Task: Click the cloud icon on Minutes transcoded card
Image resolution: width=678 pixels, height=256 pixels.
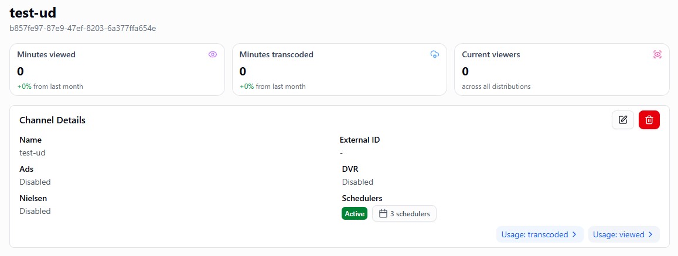Action: point(435,54)
